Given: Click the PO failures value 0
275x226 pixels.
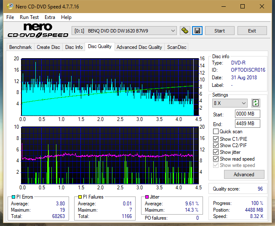Looking at the screenshot, I should point(198,218).
